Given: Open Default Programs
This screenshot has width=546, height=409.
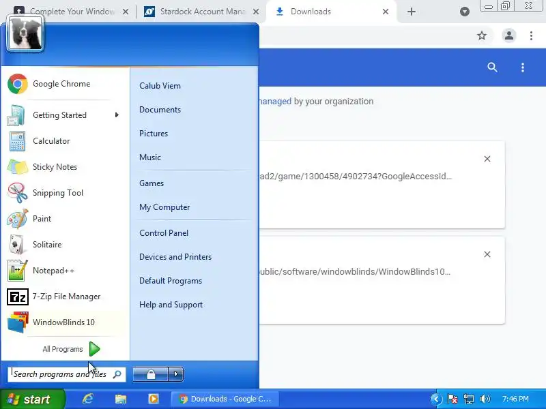Looking at the screenshot, I should pos(171,281).
